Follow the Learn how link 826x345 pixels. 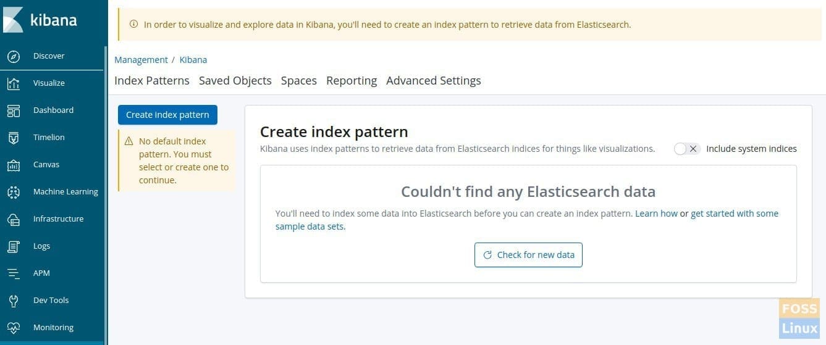(x=656, y=214)
